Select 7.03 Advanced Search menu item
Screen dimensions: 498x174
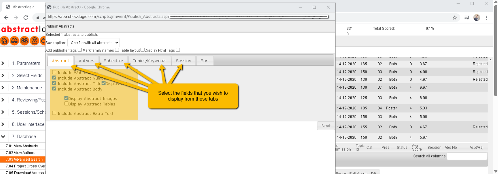click(x=23, y=159)
